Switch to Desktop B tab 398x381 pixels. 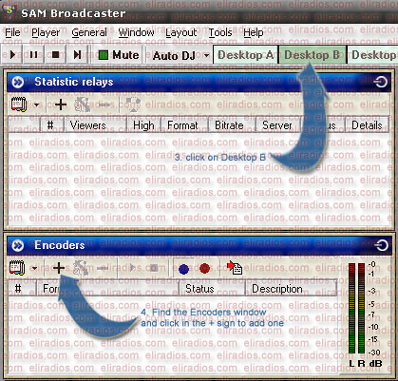click(x=312, y=55)
